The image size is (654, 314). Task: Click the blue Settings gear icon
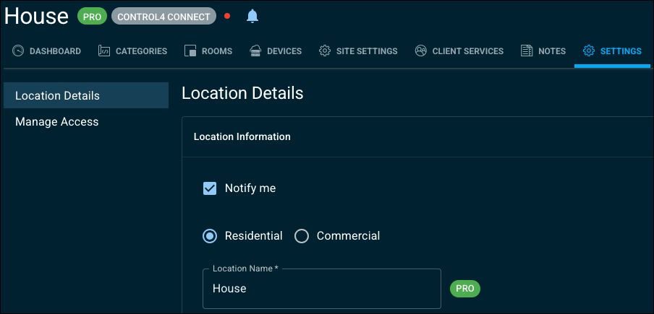(x=588, y=51)
